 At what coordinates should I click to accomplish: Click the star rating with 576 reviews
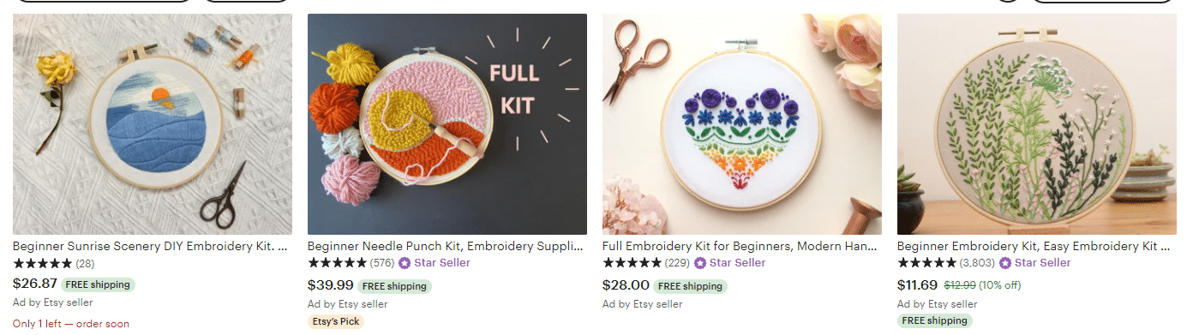click(x=338, y=263)
